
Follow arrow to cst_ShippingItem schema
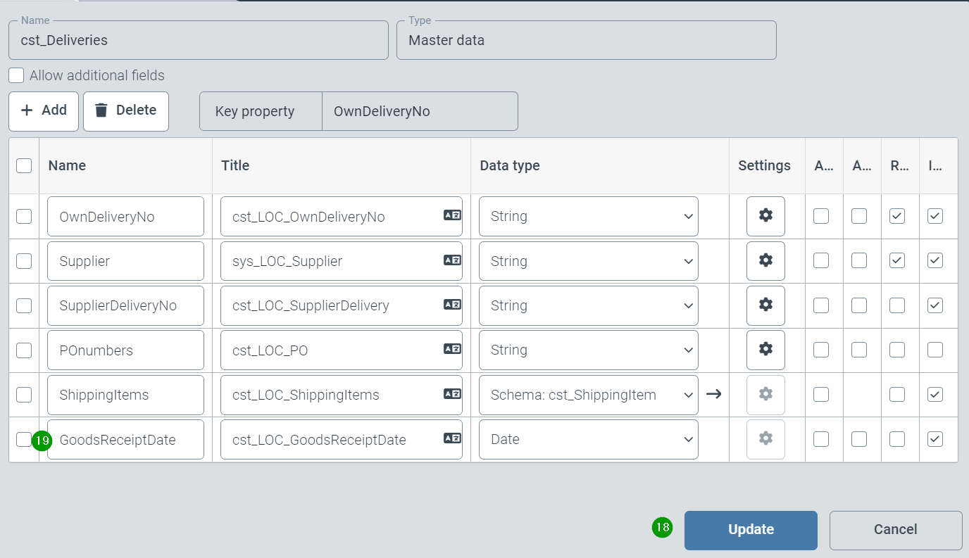click(x=714, y=394)
